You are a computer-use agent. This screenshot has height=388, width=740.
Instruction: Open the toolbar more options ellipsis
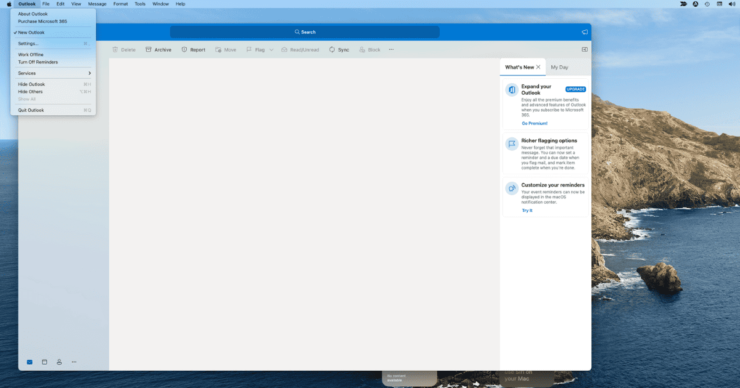point(391,50)
